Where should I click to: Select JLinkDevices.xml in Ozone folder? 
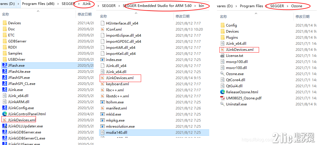pyautogui.click(x=240, y=50)
